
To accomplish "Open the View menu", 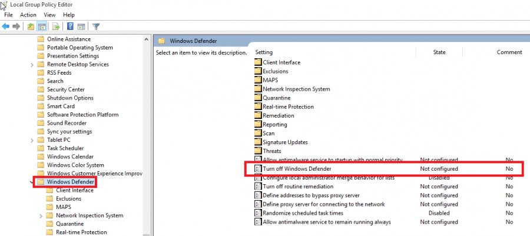I will [x=49, y=15].
